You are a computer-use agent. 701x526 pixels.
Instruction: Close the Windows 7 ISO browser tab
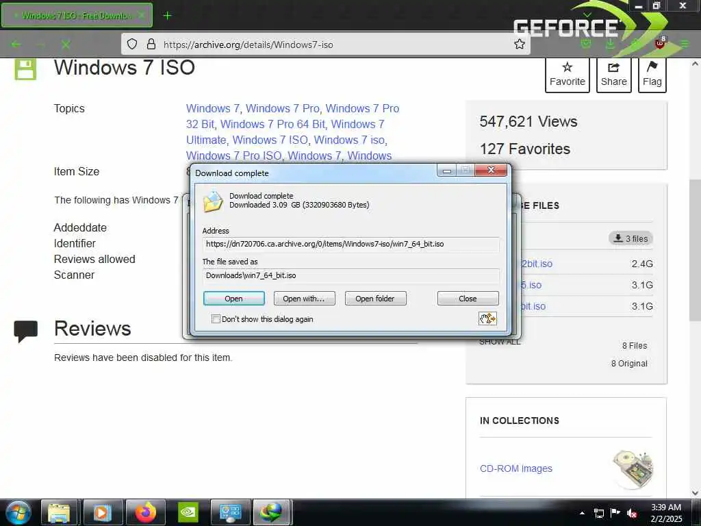pos(141,15)
